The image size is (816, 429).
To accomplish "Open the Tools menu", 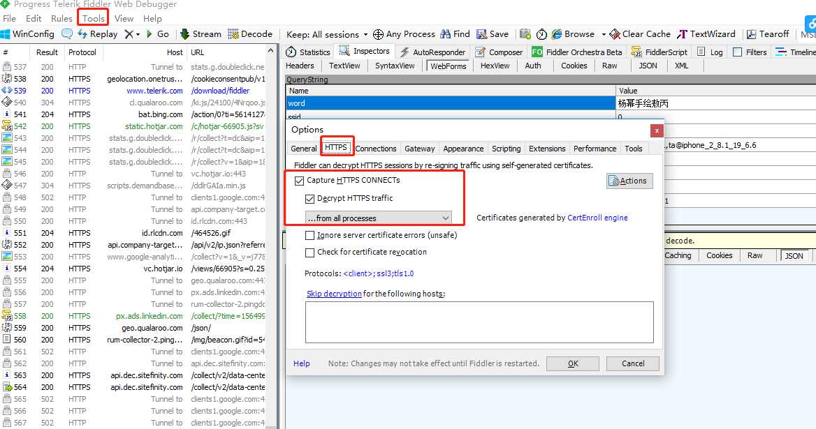I will [x=93, y=19].
